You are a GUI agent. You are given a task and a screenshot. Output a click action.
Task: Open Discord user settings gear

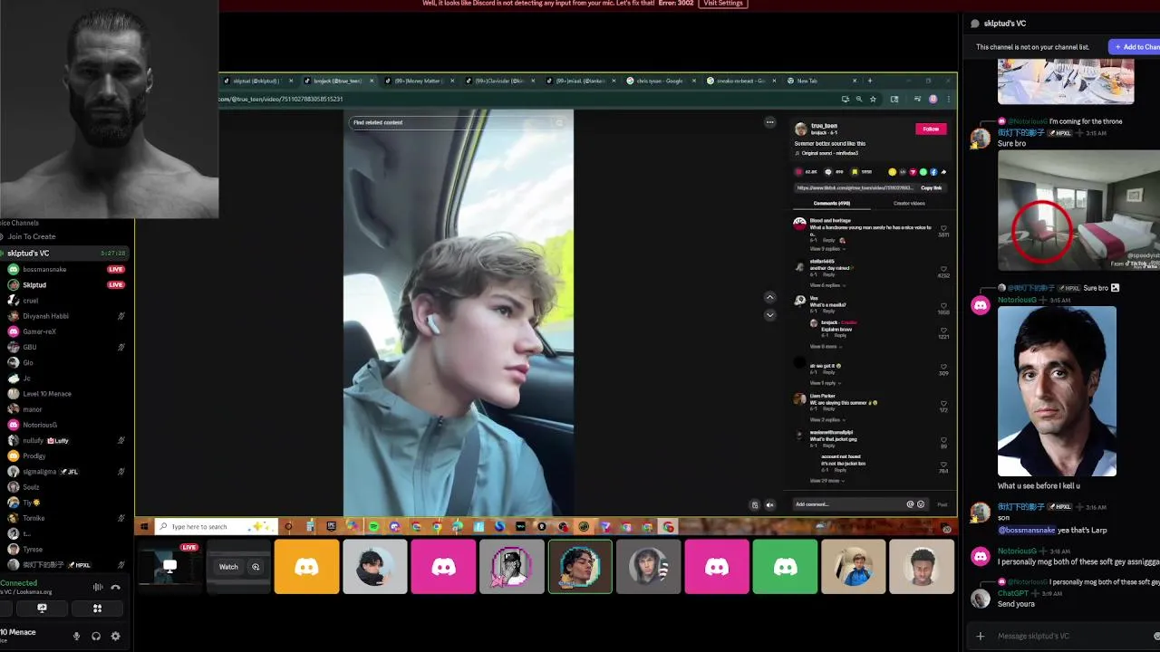[115, 636]
